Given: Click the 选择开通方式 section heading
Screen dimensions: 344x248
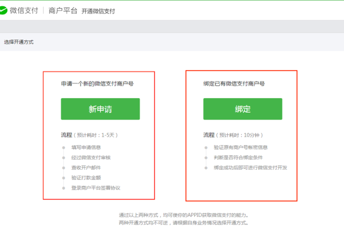Looking at the screenshot, I should tap(19, 42).
